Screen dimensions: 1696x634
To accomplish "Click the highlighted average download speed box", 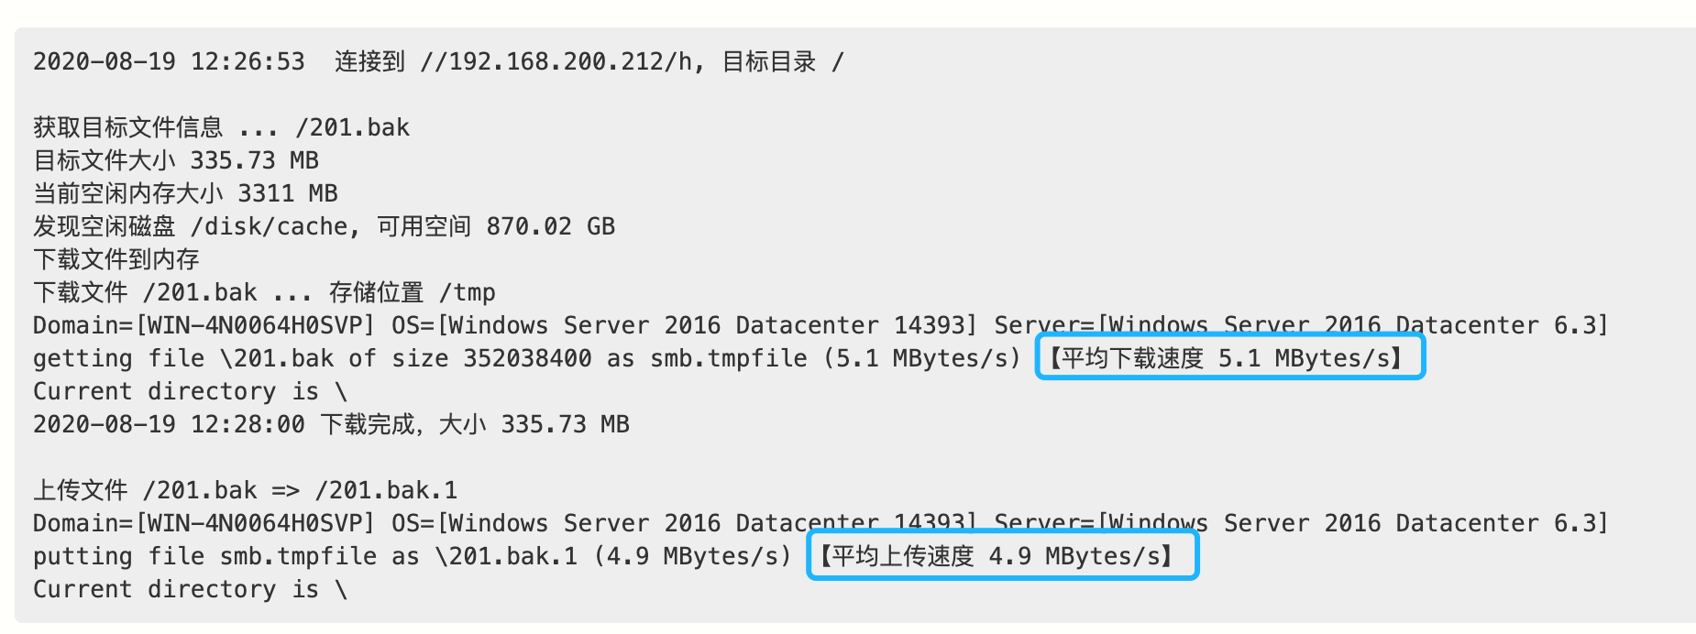I will point(1229,357).
